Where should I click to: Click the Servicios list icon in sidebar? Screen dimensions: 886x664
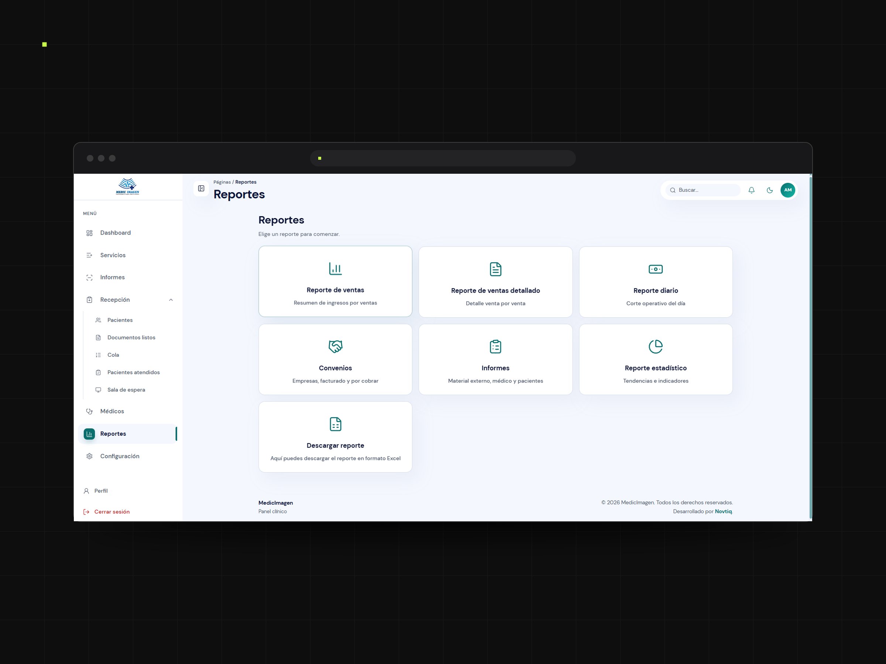click(x=89, y=255)
